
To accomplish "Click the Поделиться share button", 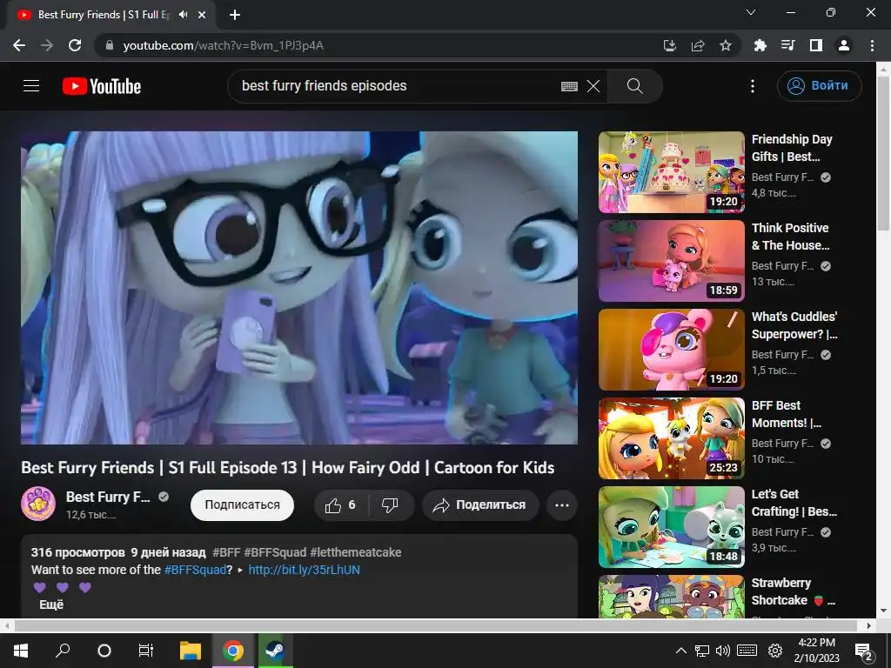I will click(480, 505).
